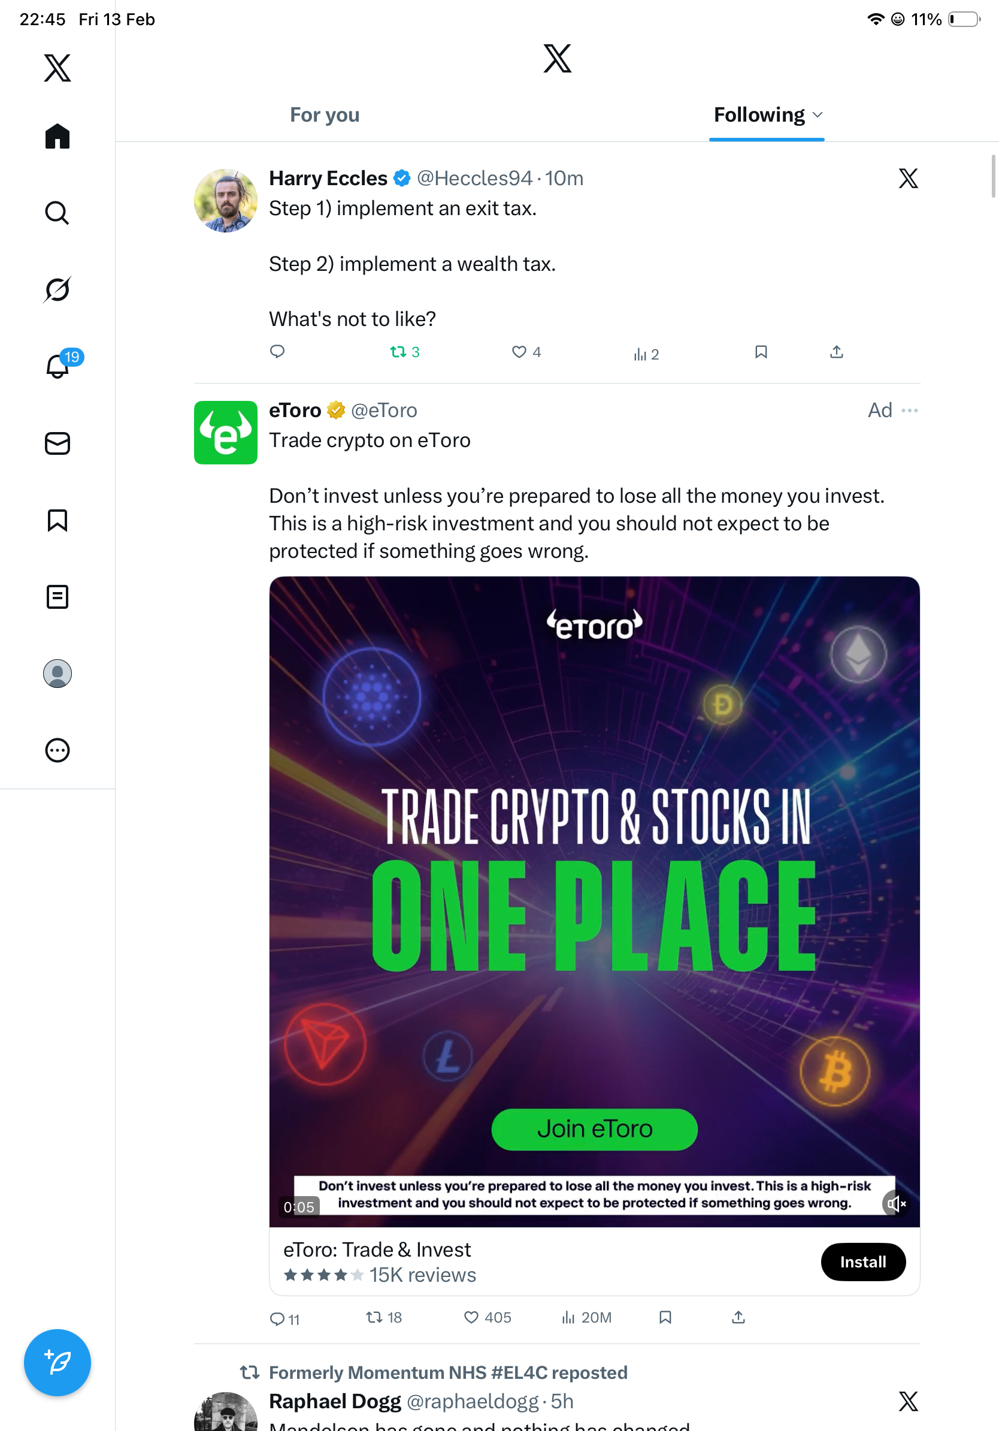
Task: Open Notifications bell with 19 badge
Action: coord(58,366)
